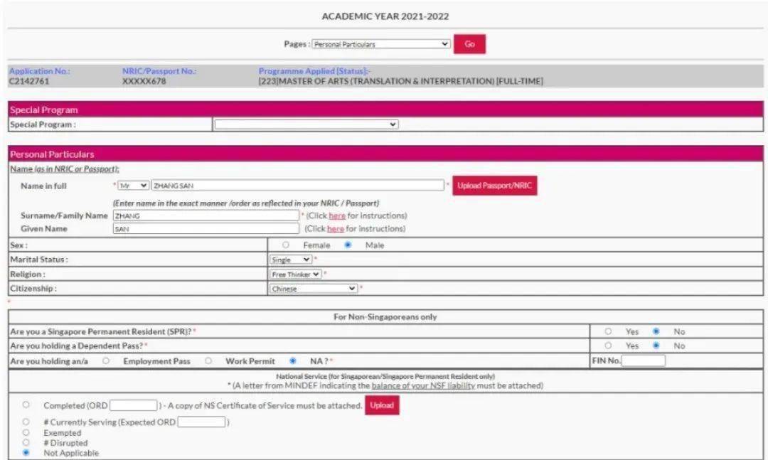
Task: Click the Surname/Family Name input field
Action: coord(206,215)
